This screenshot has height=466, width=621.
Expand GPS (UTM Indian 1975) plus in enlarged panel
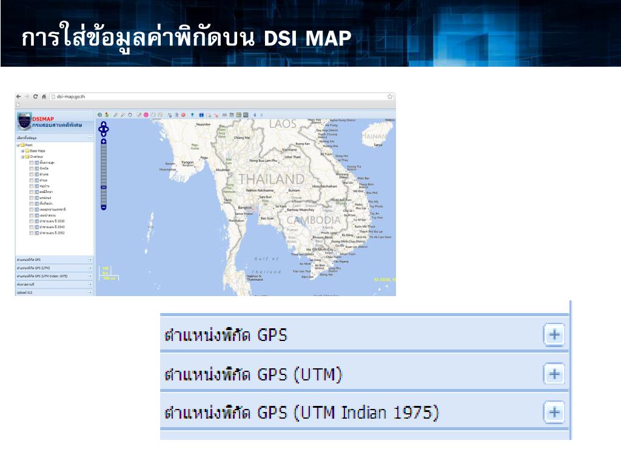(554, 413)
